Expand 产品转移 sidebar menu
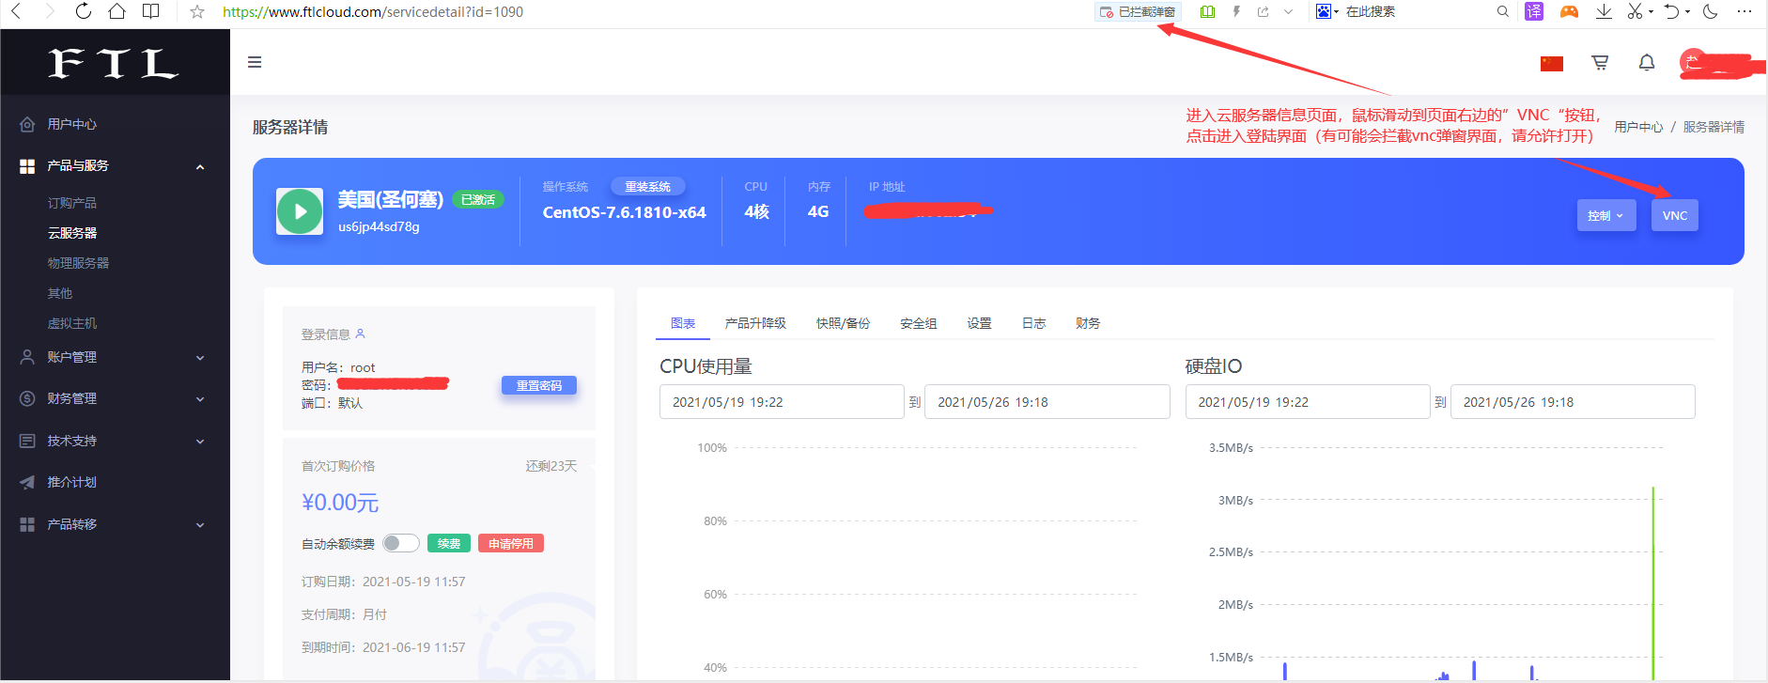 tap(115, 524)
